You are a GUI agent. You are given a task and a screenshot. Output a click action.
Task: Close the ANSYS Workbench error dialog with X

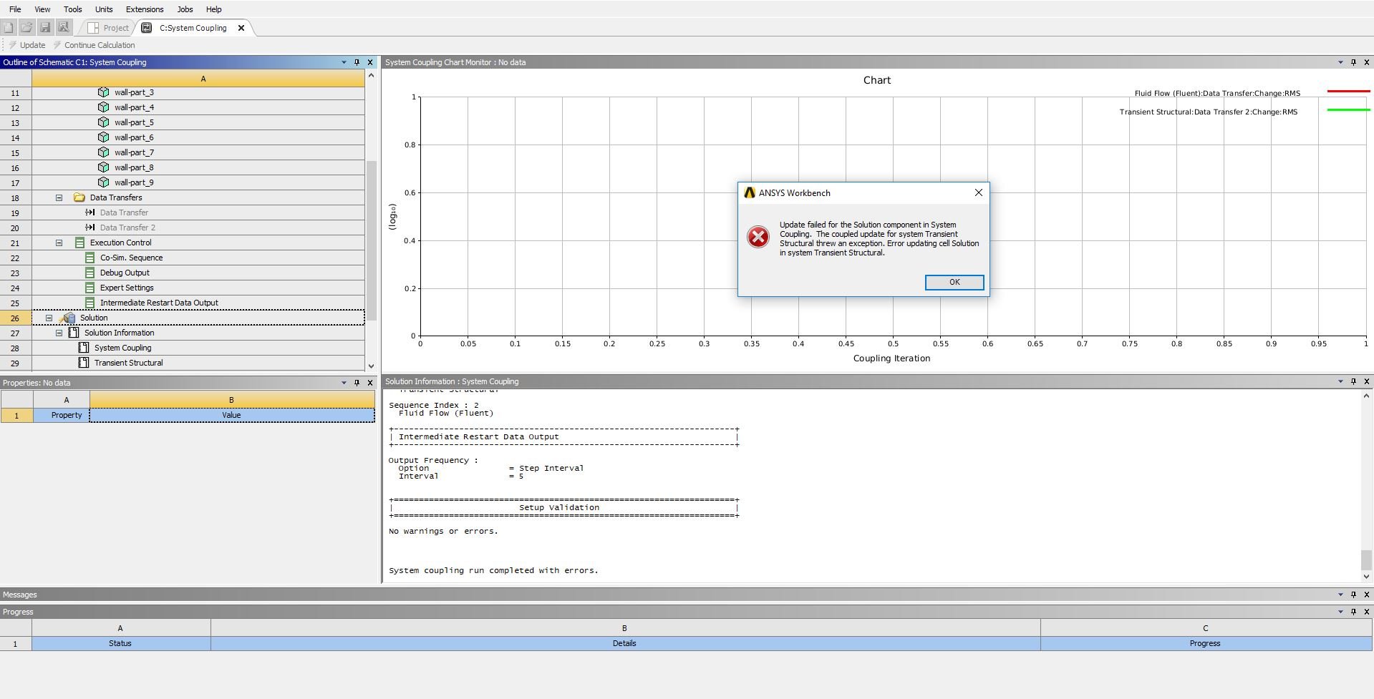978,192
